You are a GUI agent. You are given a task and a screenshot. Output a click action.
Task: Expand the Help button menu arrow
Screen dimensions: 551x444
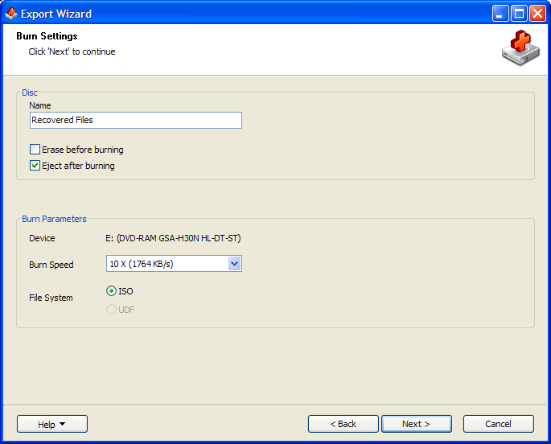coord(62,424)
